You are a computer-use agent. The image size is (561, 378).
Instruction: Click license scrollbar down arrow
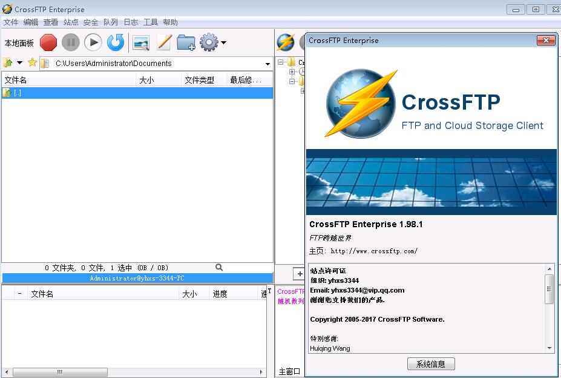tap(550, 348)
